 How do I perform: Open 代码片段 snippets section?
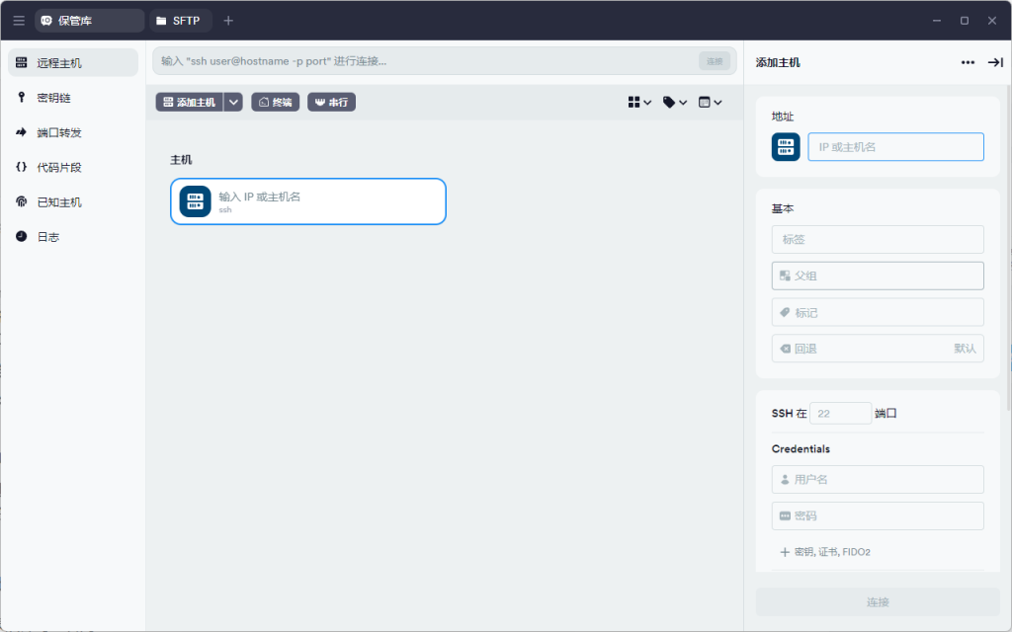click(x=58, y=167)
